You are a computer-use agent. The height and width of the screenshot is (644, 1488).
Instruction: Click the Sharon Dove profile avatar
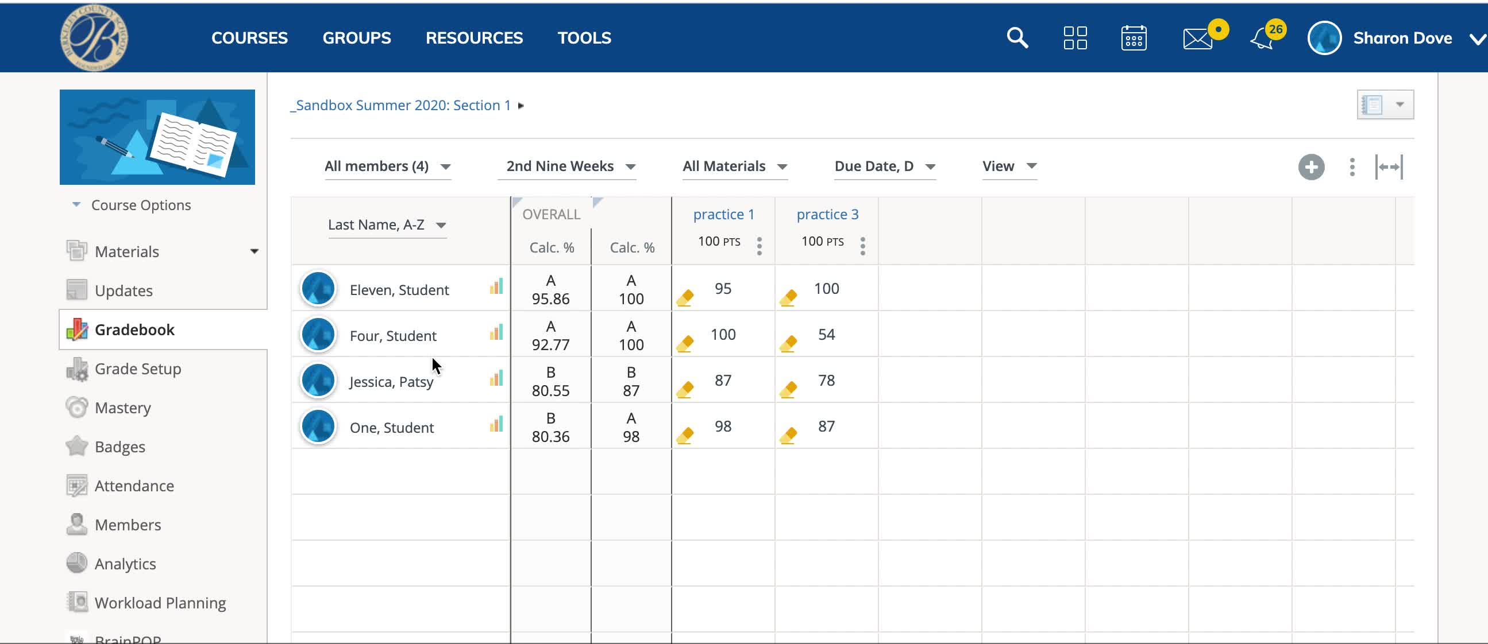coord(1324,38)
